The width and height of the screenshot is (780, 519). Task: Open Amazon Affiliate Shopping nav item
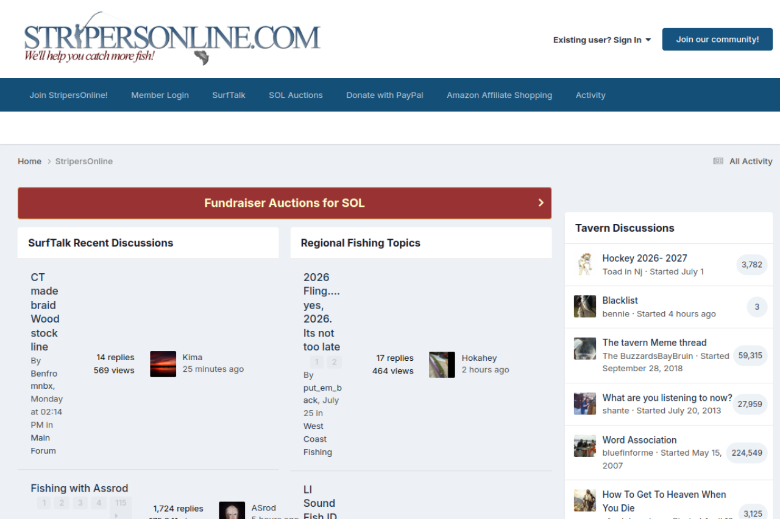pyautogui.click(x=500, y=95)
